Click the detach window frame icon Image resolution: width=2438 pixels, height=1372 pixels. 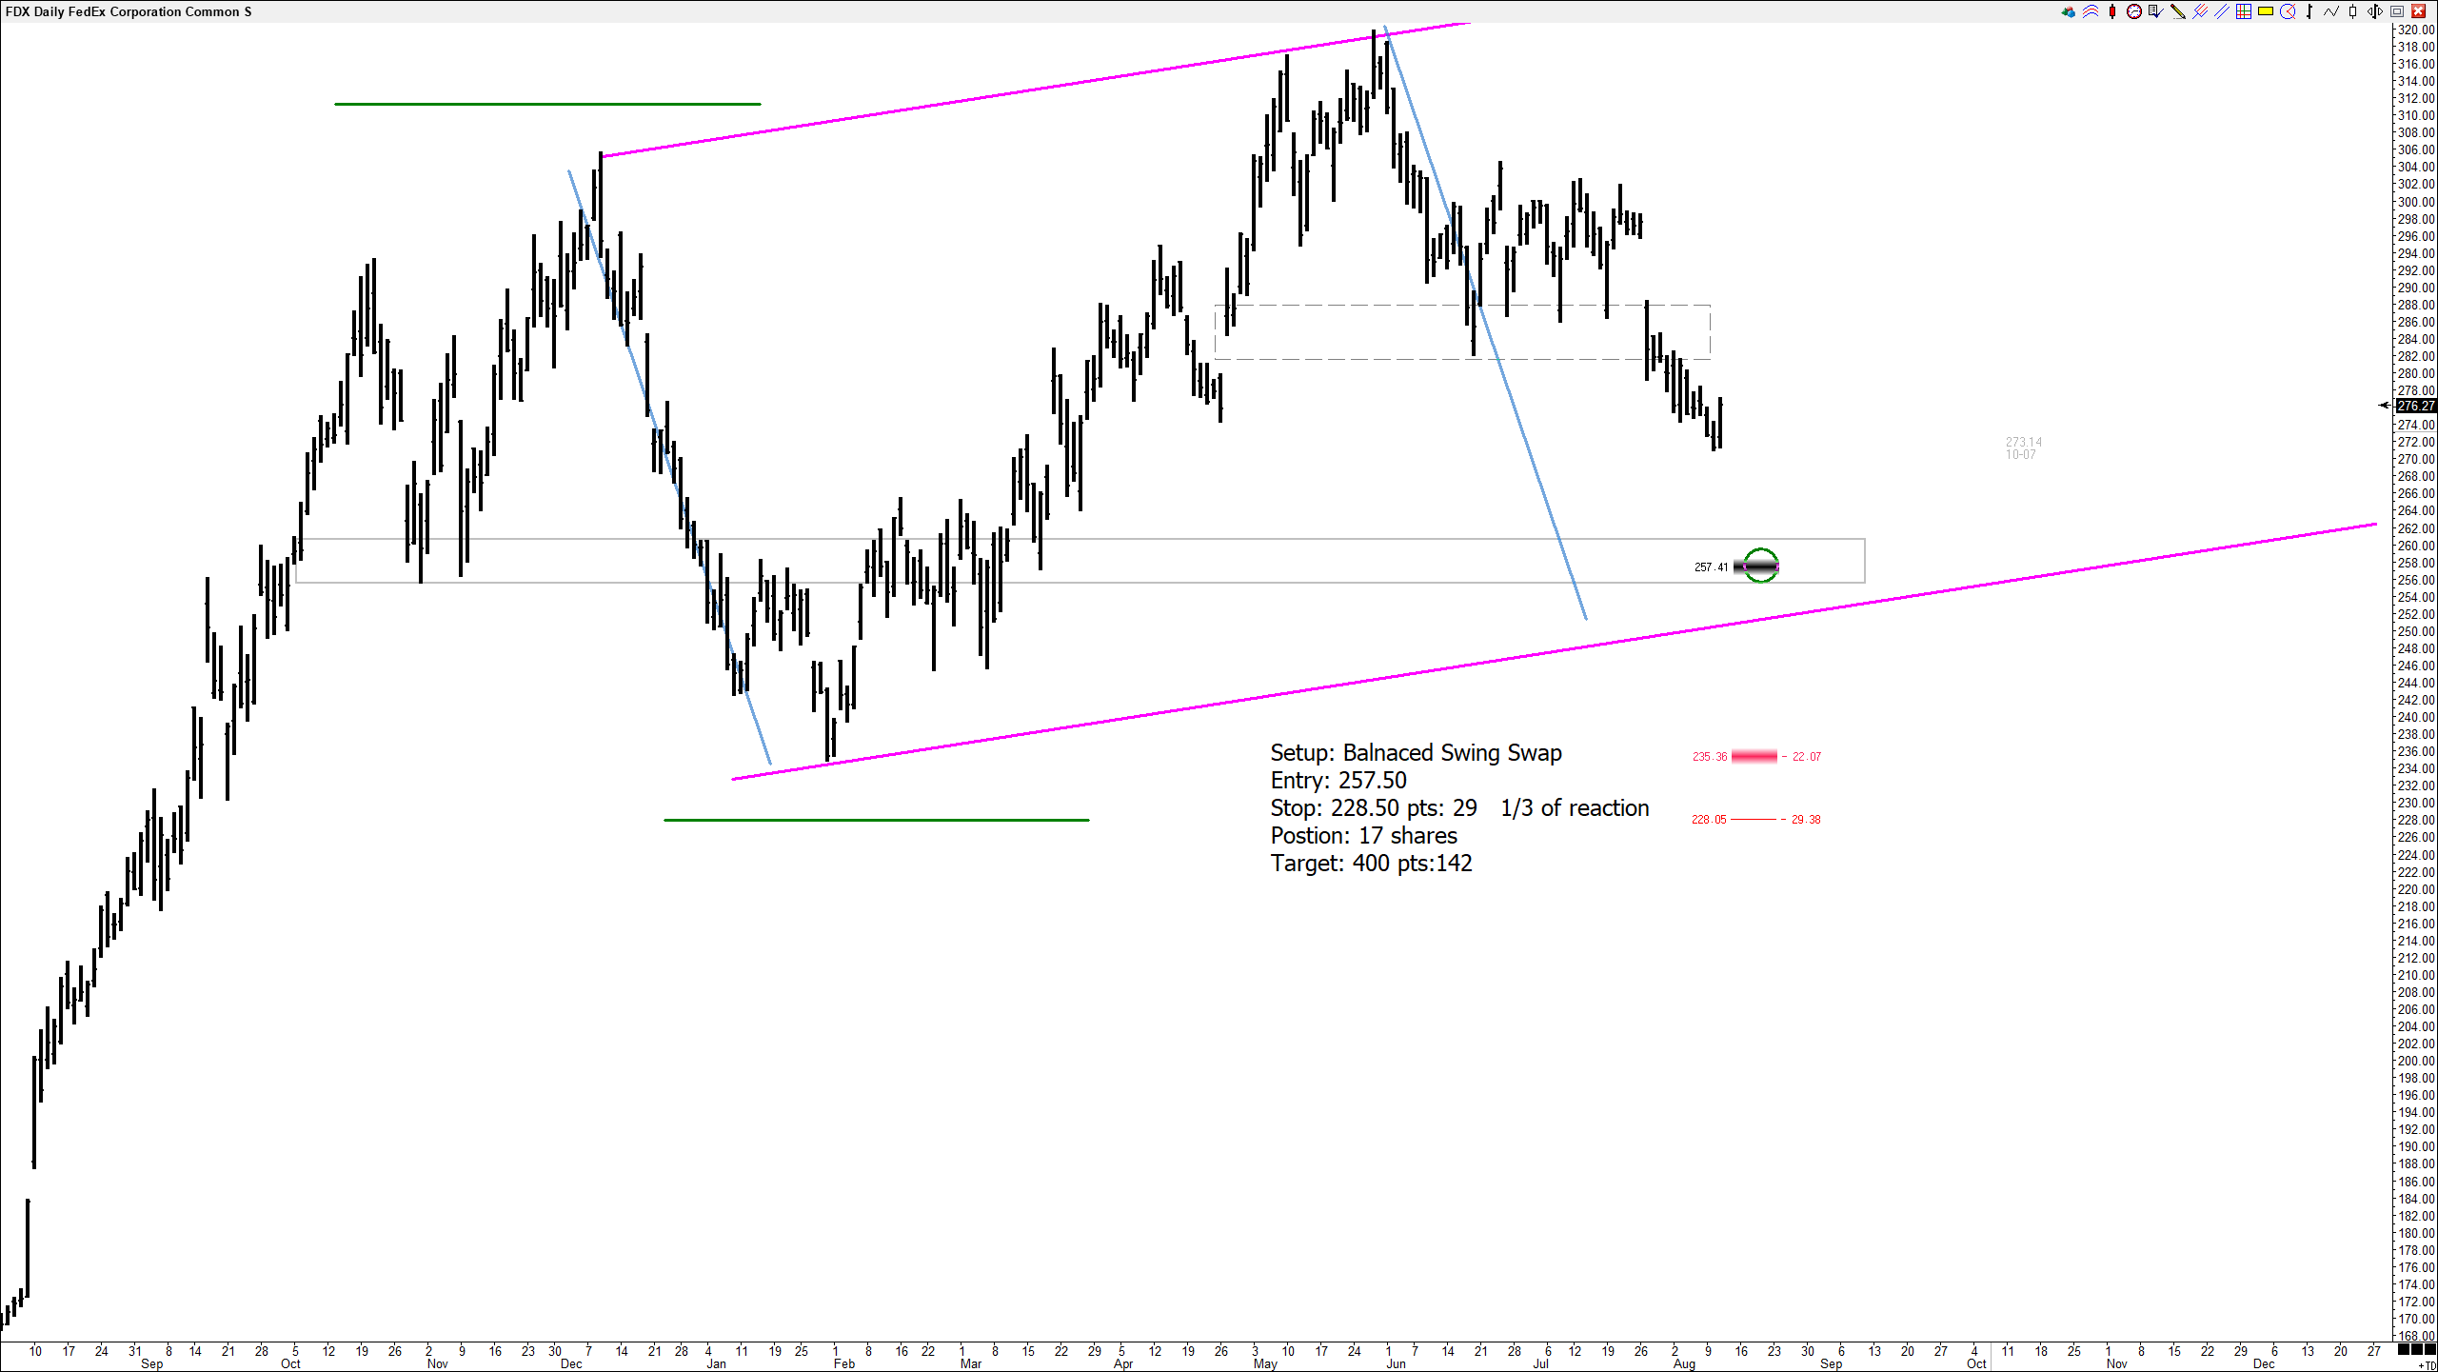click(2397, 11)
